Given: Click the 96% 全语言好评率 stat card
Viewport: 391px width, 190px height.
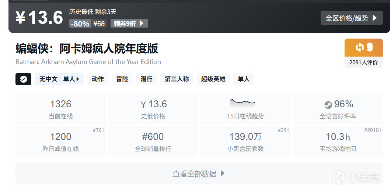Looking at the screenshot, I should (x=338, y=109).
